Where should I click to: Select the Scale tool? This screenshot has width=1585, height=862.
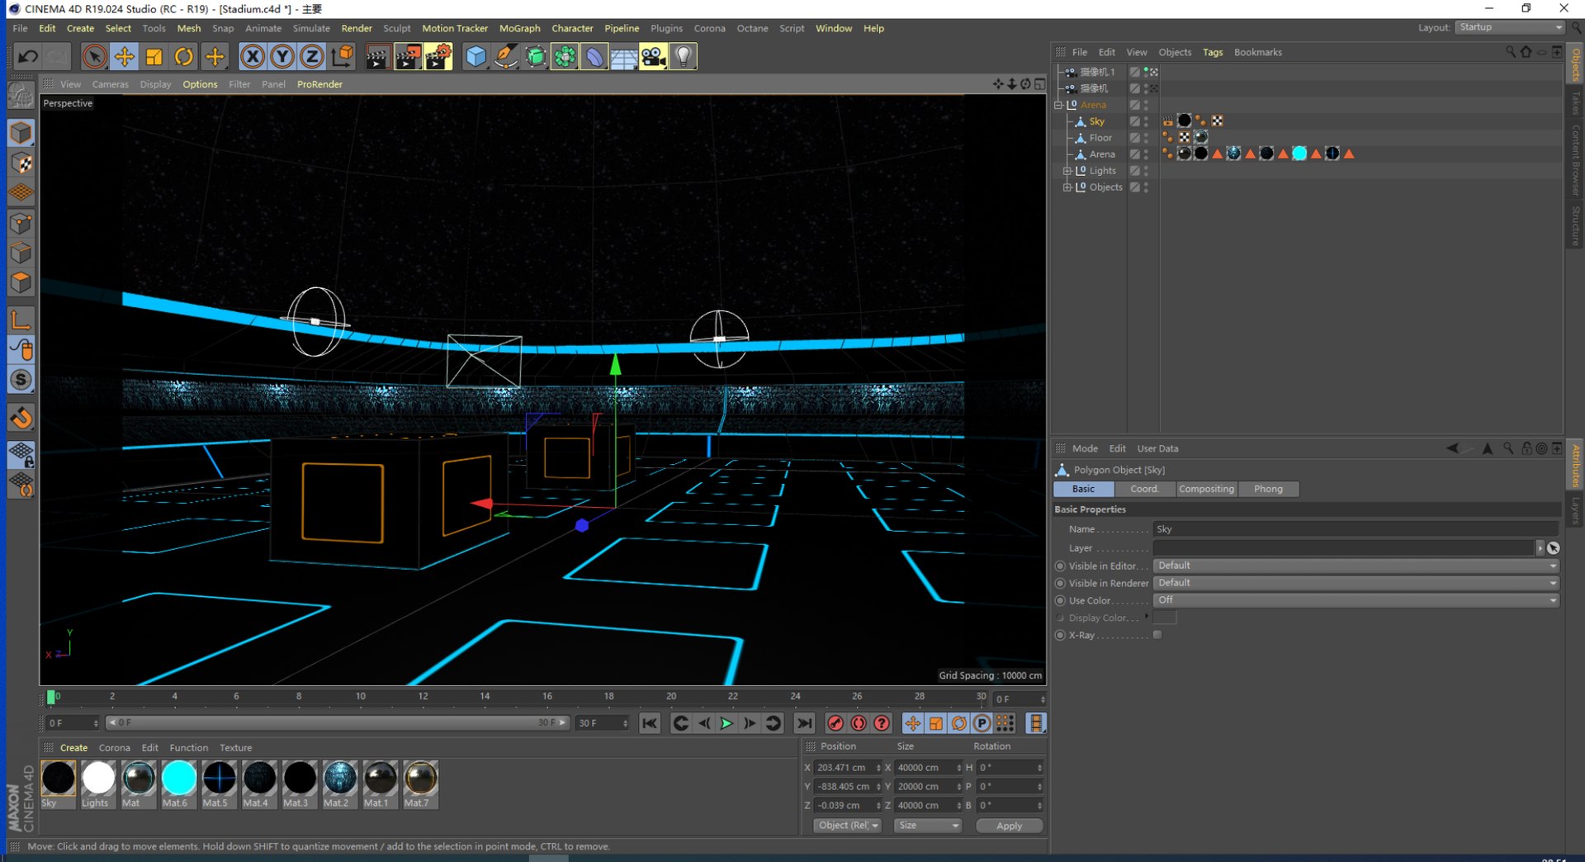click(154, 56)
